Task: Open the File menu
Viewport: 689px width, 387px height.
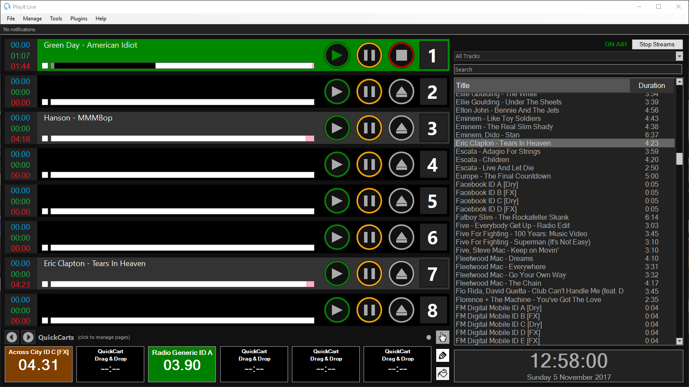Action: point(11,19)
